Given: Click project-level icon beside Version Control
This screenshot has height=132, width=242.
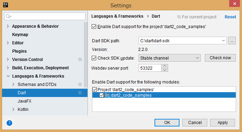Looking at the screenshot, I should click(x=80, y=60).
